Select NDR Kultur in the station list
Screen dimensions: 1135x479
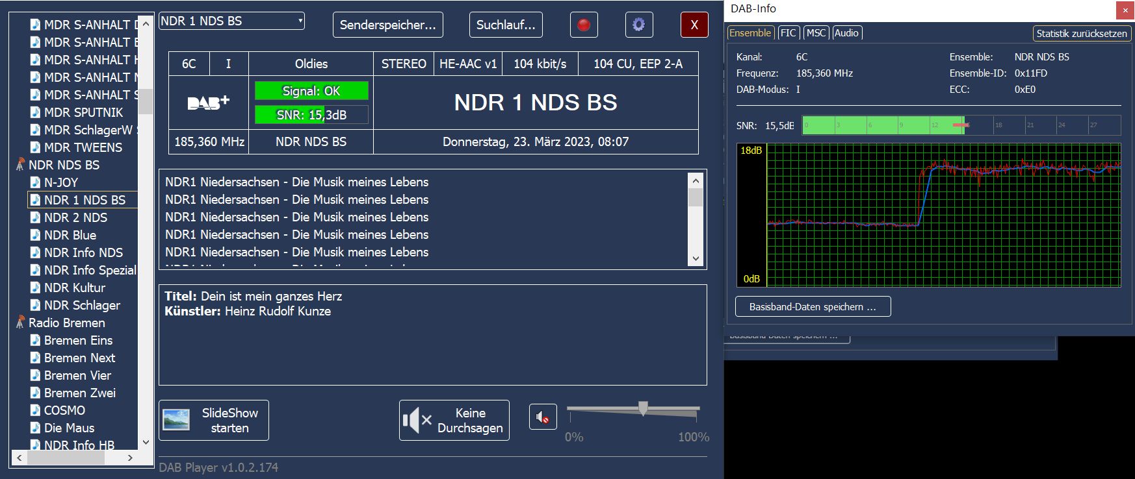point(74,288)
